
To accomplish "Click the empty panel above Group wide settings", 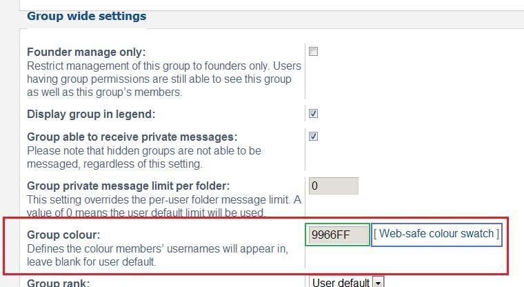I will click(x=272, y=5).
